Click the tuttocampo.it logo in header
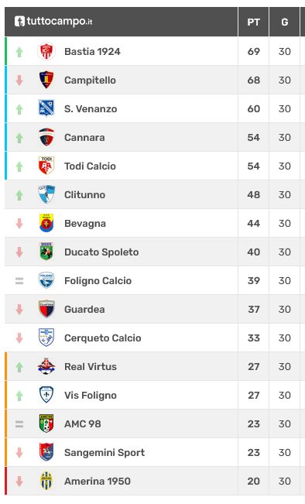The image size is (305, 504). [x=53, y=22]
